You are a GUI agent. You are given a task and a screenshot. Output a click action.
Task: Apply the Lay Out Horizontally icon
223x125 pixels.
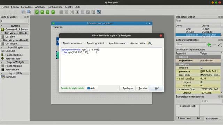[61, 12]
